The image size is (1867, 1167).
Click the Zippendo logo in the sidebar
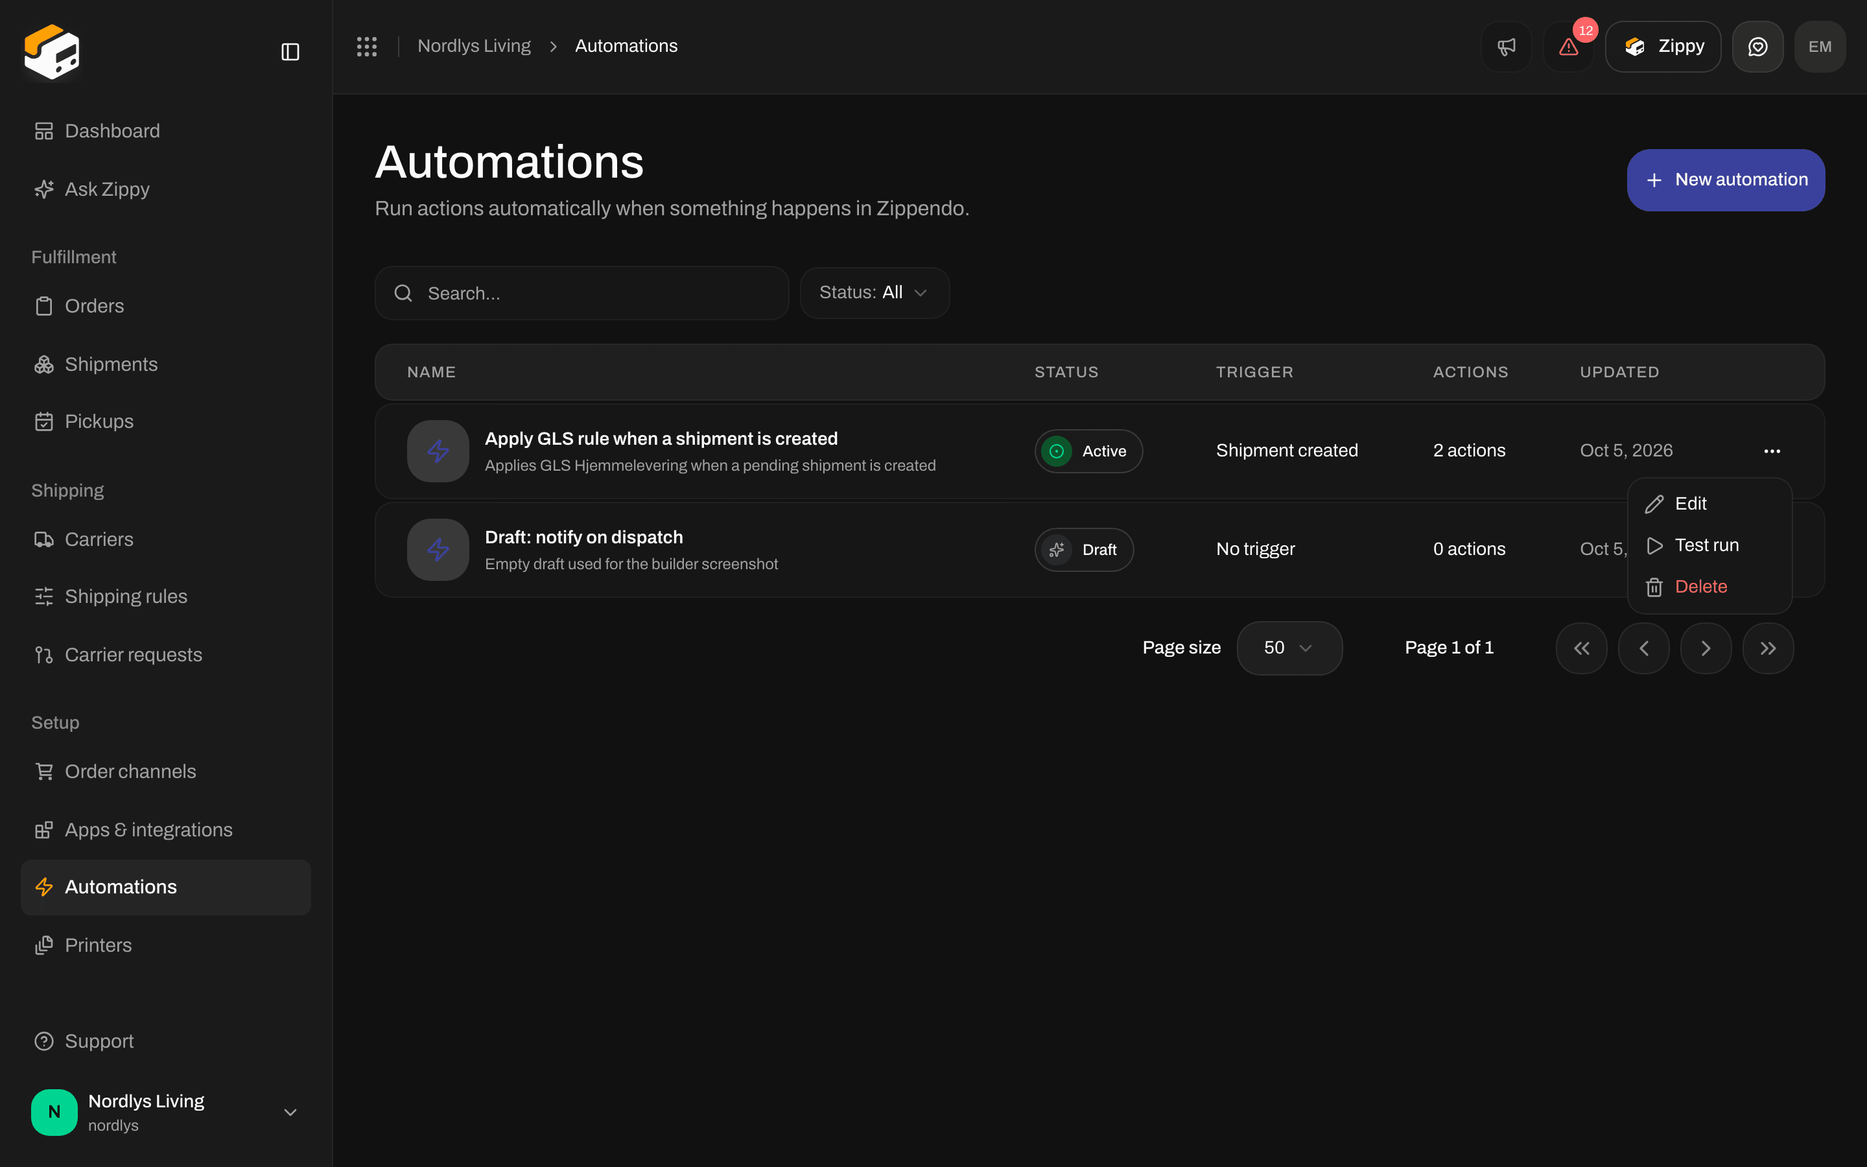[x=52, y=52]
